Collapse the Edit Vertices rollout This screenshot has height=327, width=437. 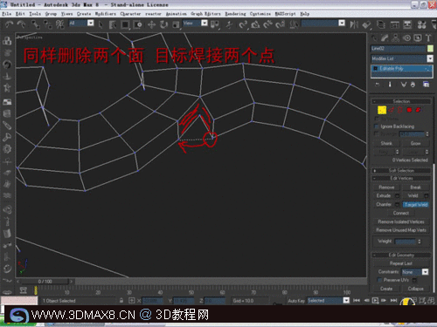coord(401,178)
